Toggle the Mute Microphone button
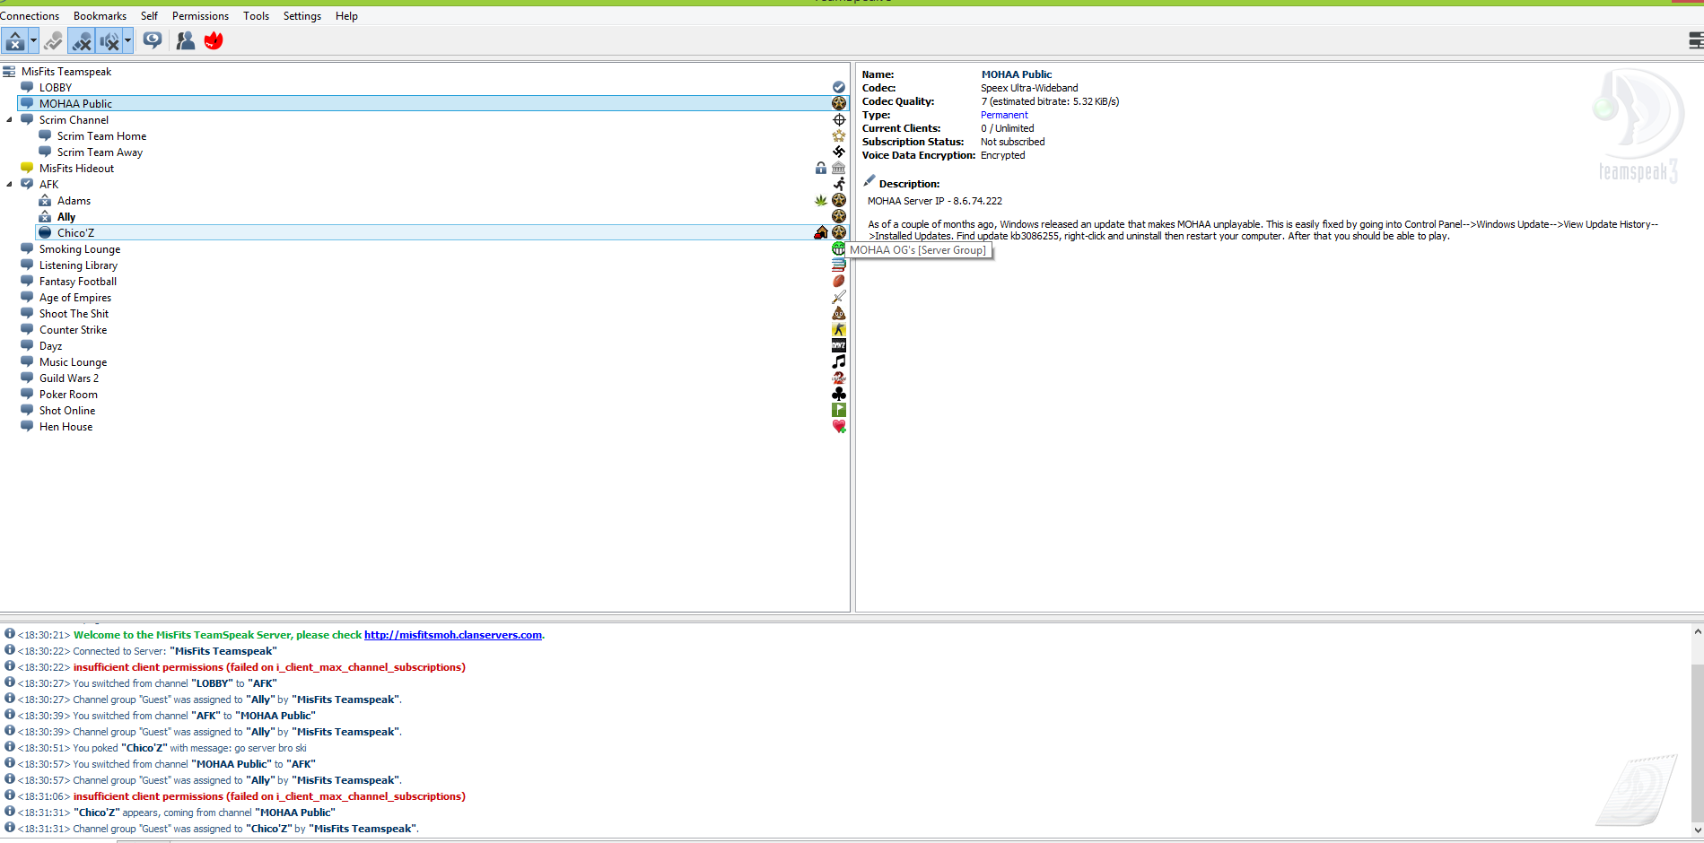This screenshot has height=843, width=1704. [82, 41]
